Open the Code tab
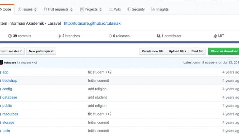The width and height of the screenshot is (239, 134). pyautogui.click(x=7, y=9)
